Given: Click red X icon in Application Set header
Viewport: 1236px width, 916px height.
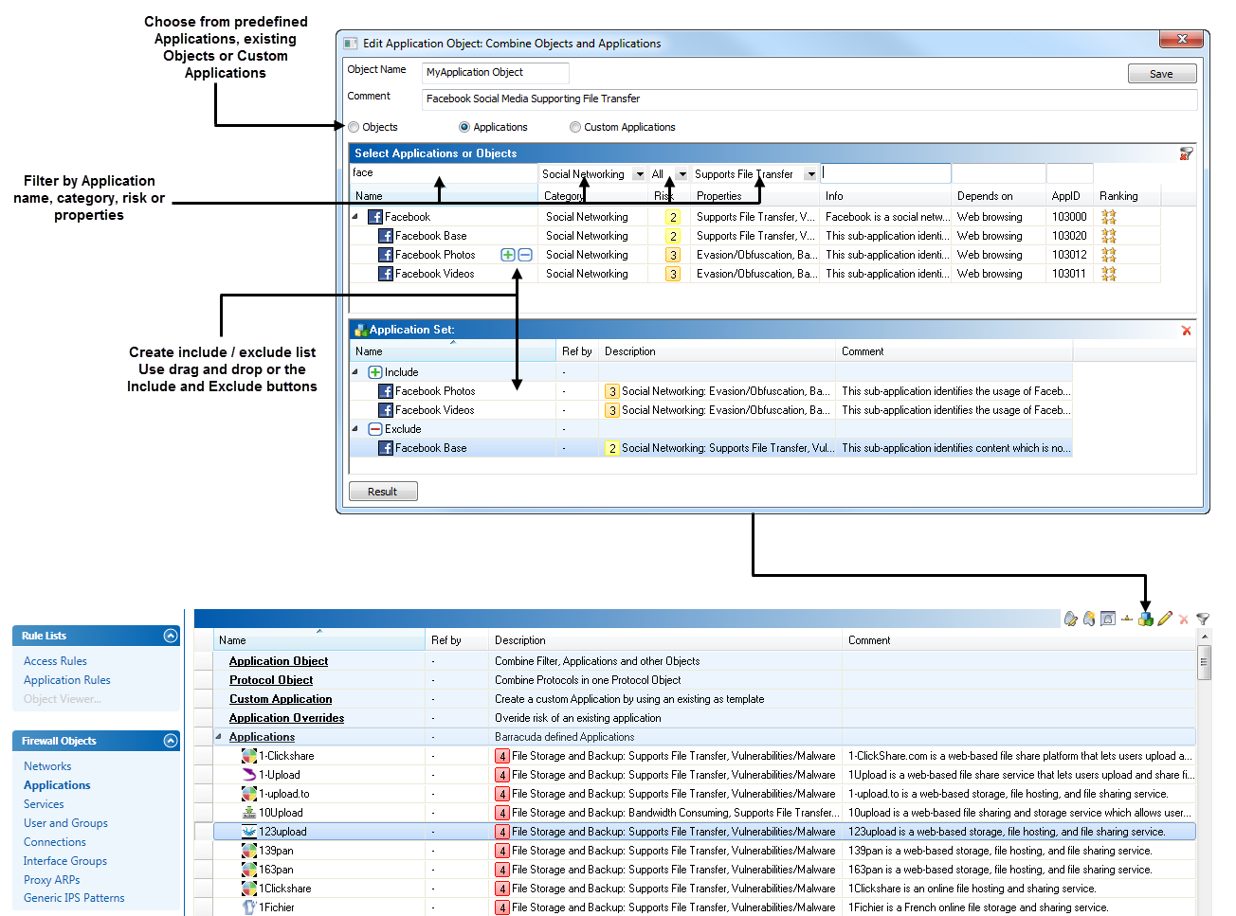Looking at the screenshot, I should 1186,331.
